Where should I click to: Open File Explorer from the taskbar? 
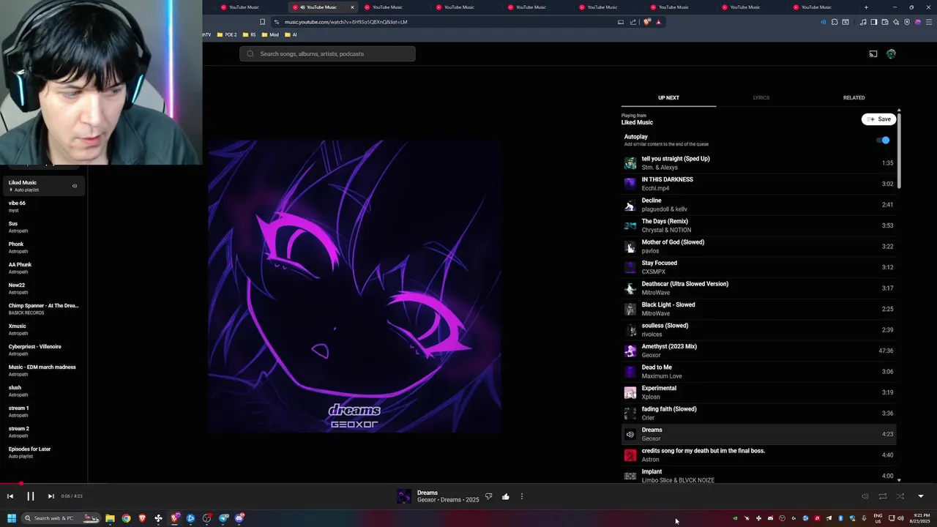pos(110,518)
